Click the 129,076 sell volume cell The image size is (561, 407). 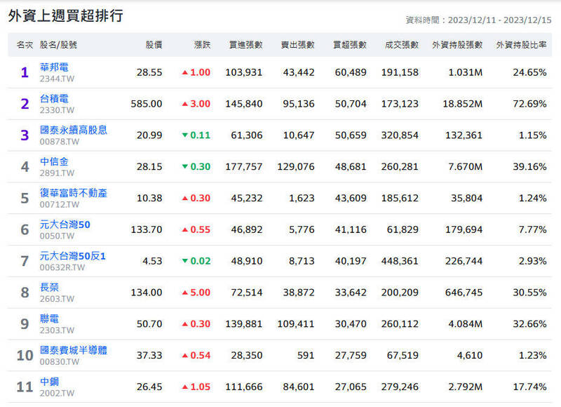coord(295,167)
